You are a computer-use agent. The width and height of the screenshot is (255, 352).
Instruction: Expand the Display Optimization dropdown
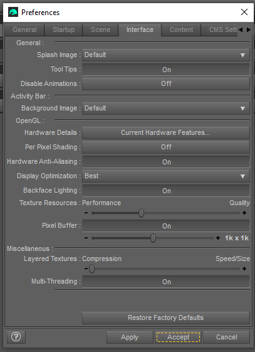[x=166, y=176]
